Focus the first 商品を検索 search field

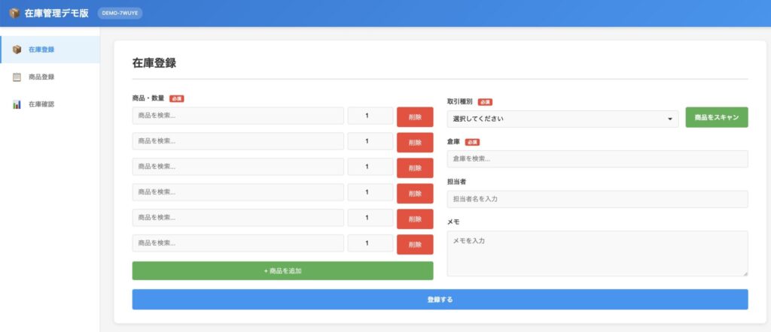(x=238, y=116)
